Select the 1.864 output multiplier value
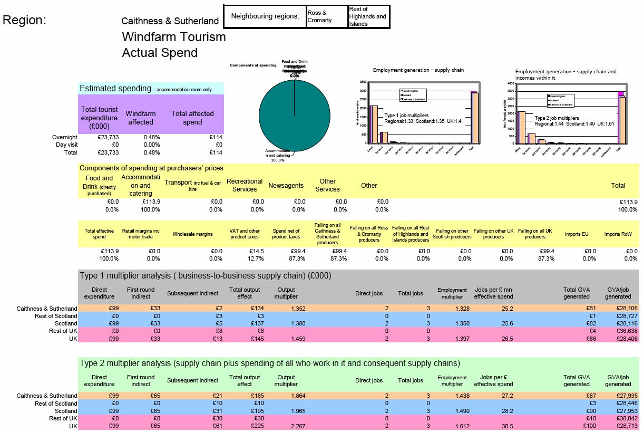Screen dimensions: 643x432 pos(297,396)
